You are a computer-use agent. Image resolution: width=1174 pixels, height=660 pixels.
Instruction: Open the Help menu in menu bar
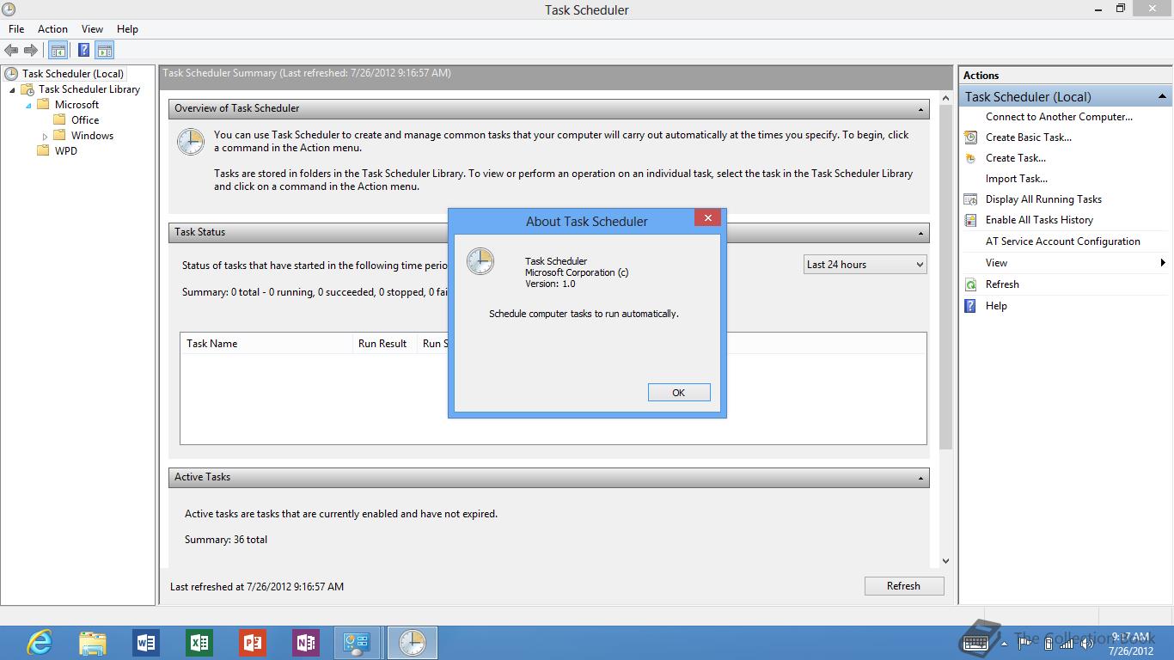pos(127,28)
